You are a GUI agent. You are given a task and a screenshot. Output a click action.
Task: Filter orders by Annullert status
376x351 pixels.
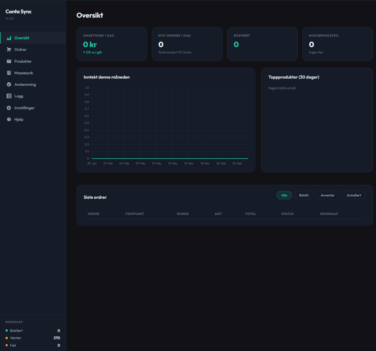[353, 195]
